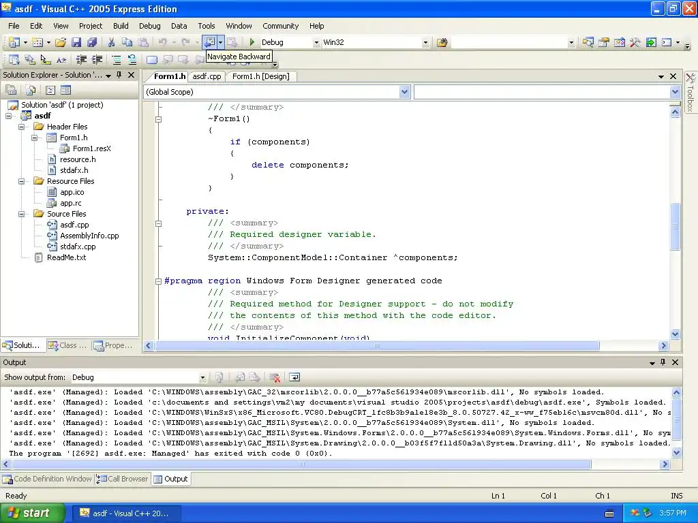The height and width of the screenshot is (523, 698).
Task: Click Solution Explorer Properties icon
Action: click(11, 91)
